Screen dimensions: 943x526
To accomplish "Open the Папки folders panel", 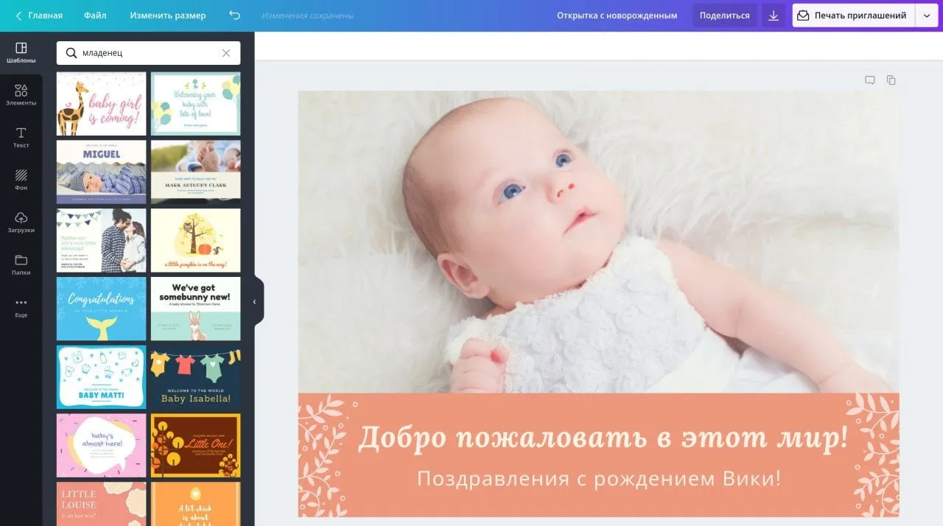I will pos(21,264).
